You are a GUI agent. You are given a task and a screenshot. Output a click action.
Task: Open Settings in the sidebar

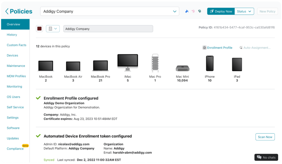pyautogui.click(x=13, y=117)
